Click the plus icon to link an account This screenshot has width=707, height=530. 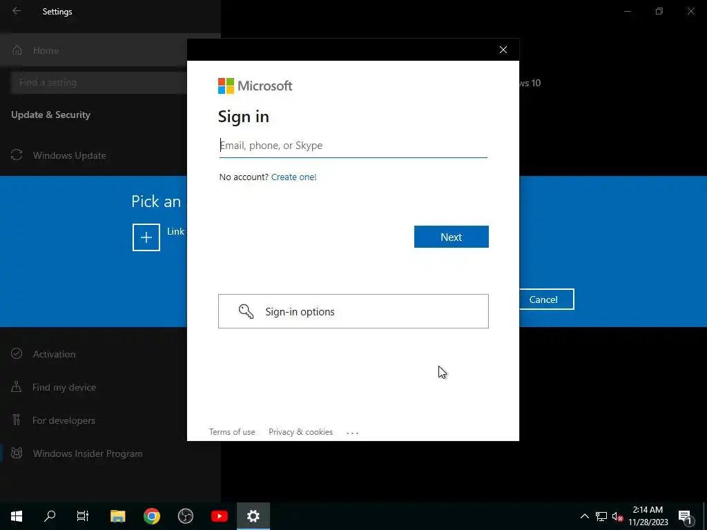tap(146, 237)
